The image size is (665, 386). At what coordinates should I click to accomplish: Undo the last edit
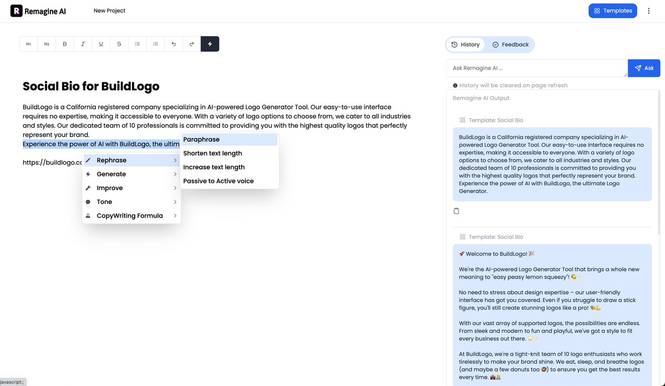[x=173, y=44]
